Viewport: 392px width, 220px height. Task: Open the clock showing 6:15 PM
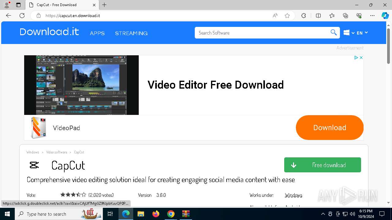pos(367,214)
